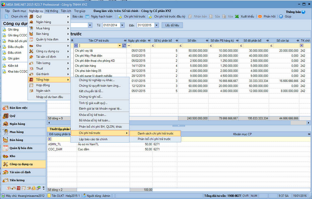The image size is (312, 199).
Task: Open the Quỹ entry in Nghiệp vụ menu
Action: click(49, 17)
